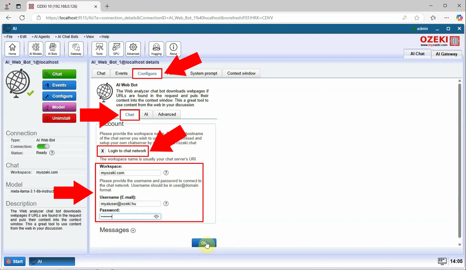466x270 pixels.
Task: Click the Username help question mark
Action: point(166,204)
